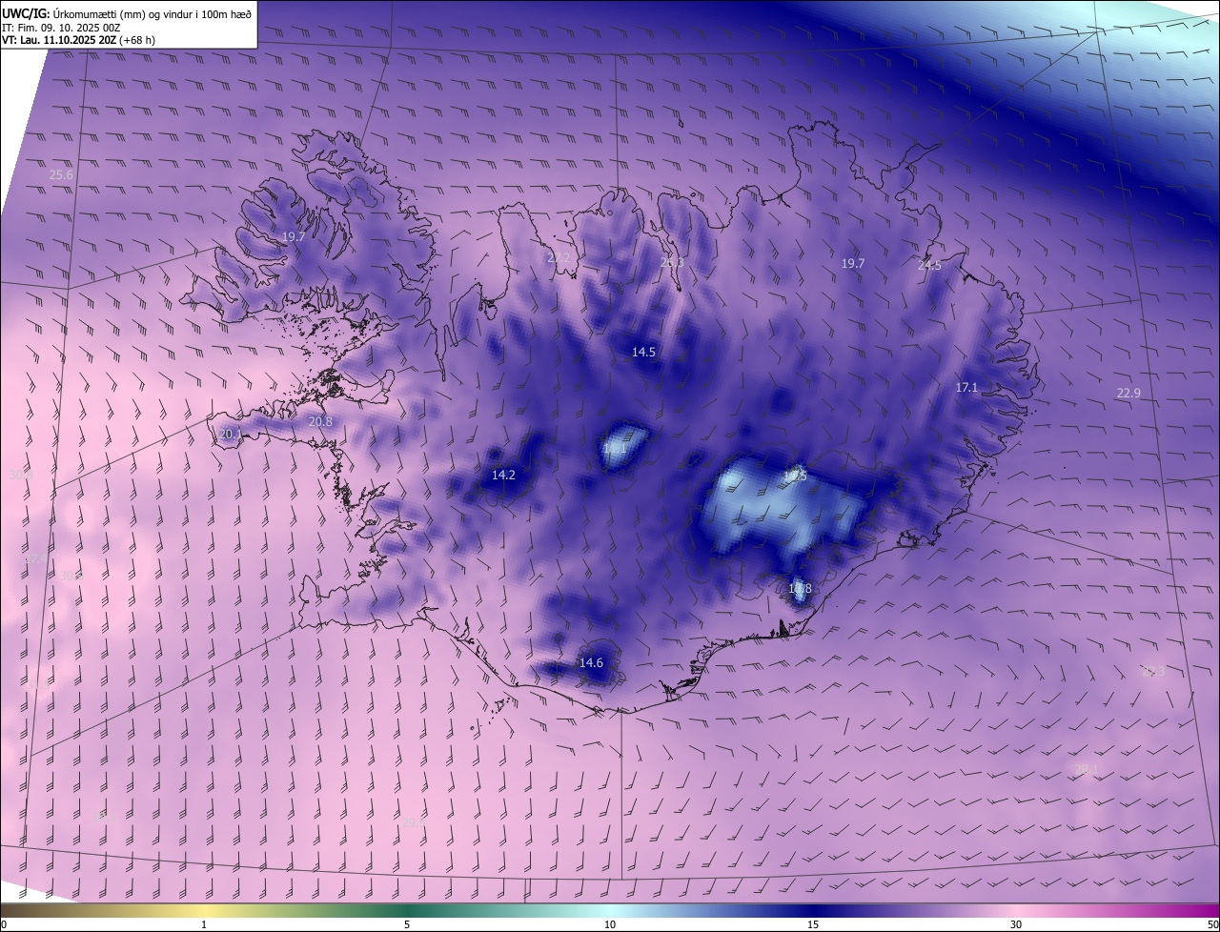Click the 5 tick on the colour scale
Image resolution: width=1220 pixels, height=932 pixels.
pos(407,924)
